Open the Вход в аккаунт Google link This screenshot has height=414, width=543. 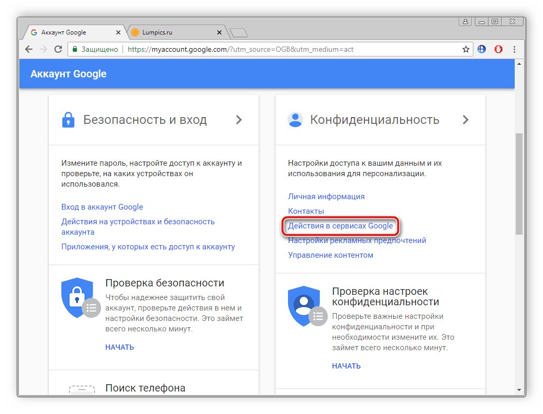102,207
